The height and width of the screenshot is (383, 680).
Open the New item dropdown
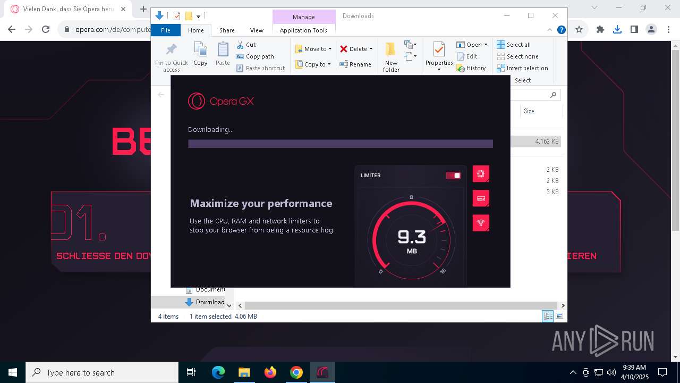click(410, 45)
